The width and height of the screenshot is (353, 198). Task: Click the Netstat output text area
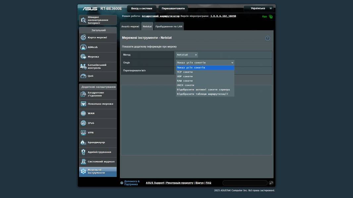tap(197, 120)
